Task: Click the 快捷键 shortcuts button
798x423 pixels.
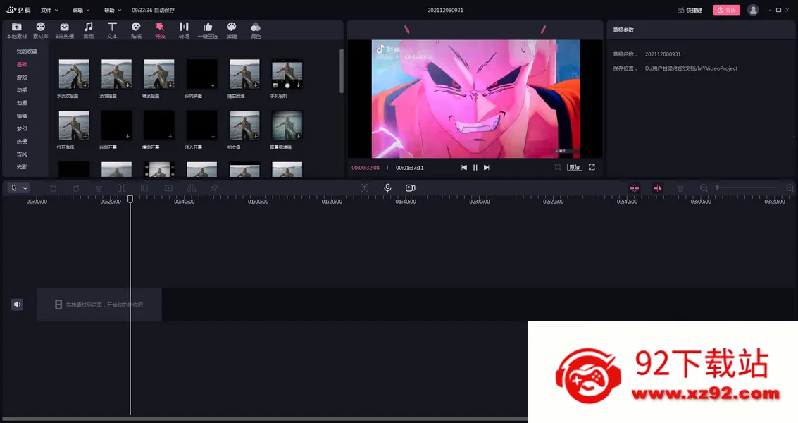Action: coord(690,10)
